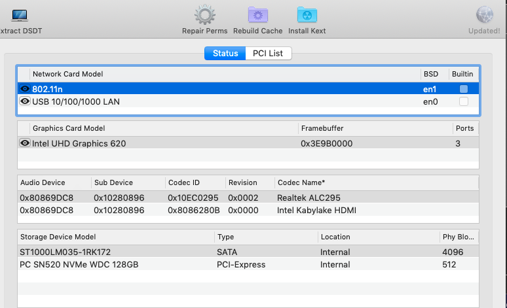Switch to the PCI List tab
Viewport: 507px width, 308px height.
268,53
